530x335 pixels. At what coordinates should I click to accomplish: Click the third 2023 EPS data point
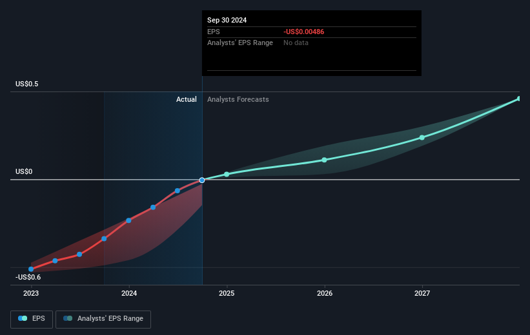pos(79,254)
